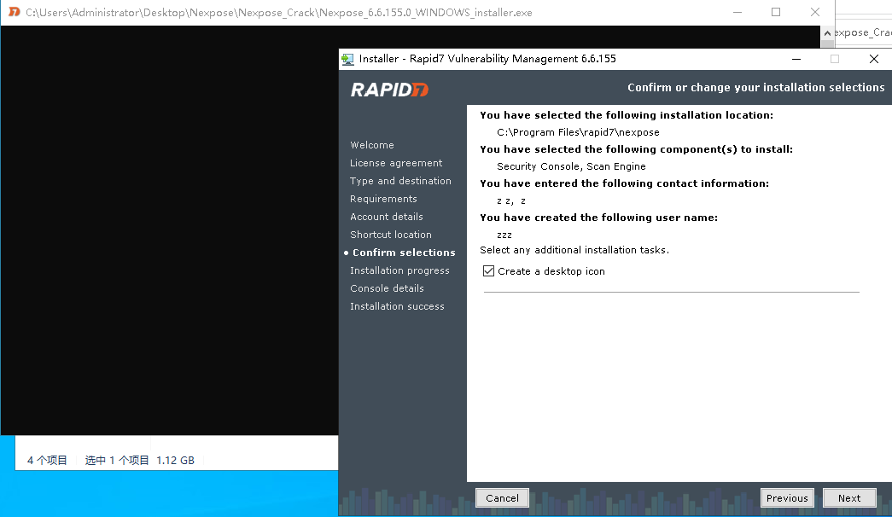
Task: Click the RAPID7 logo in the installer header
Action: pos(390,90)
